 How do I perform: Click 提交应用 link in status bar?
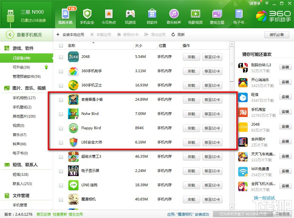coord(75,214)
